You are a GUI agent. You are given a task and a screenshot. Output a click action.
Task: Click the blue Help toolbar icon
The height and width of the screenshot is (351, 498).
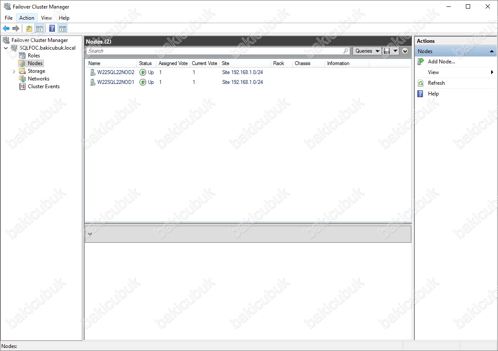click(x=52, y=29)
